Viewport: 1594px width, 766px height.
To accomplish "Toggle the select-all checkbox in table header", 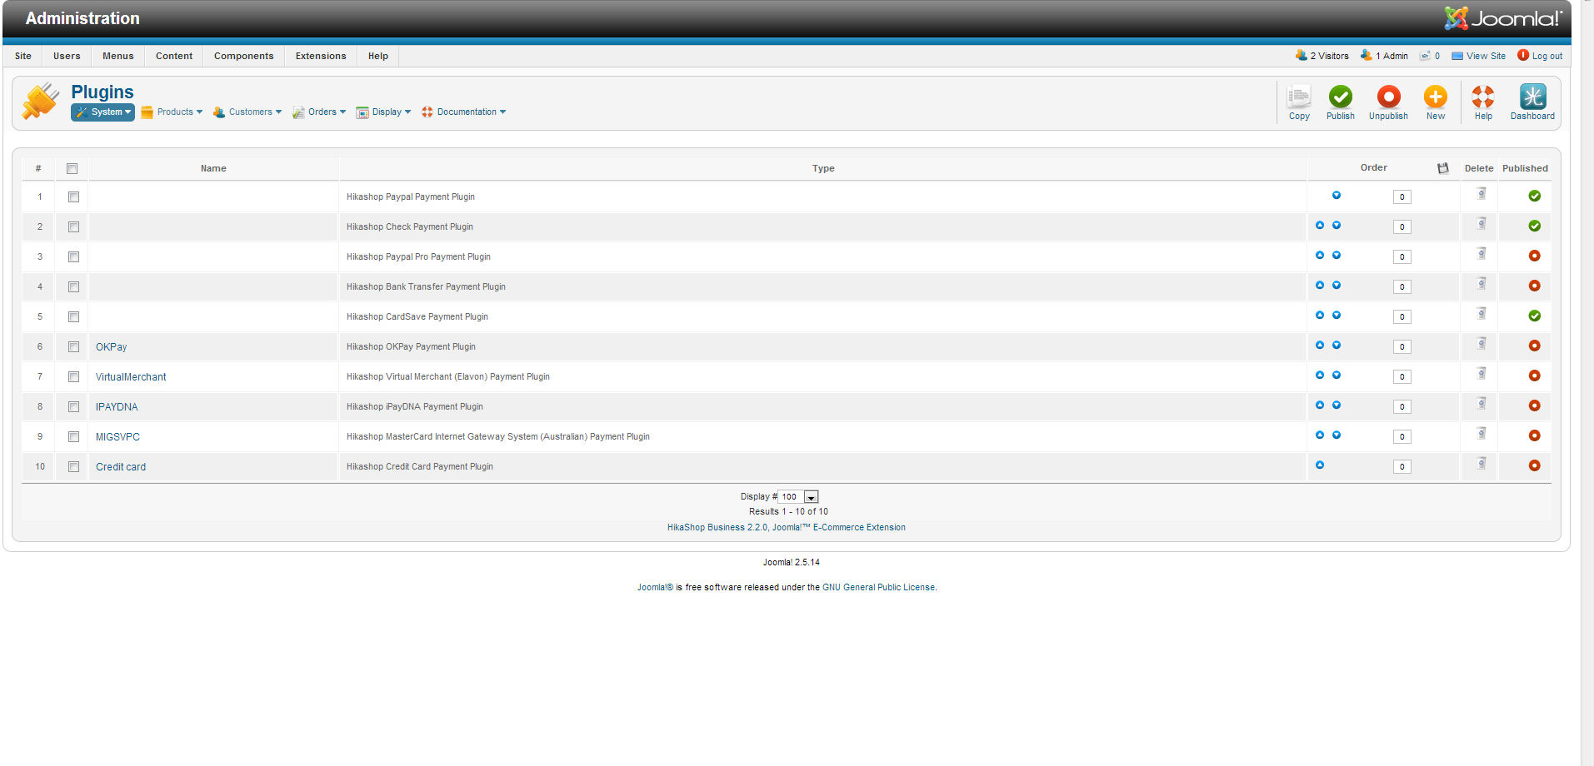I will tap(72, 168).
